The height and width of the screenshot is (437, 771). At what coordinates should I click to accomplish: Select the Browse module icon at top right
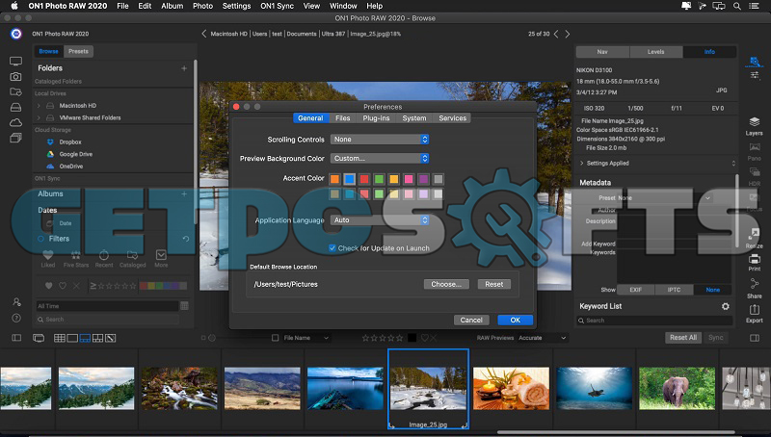coord(754,63)
